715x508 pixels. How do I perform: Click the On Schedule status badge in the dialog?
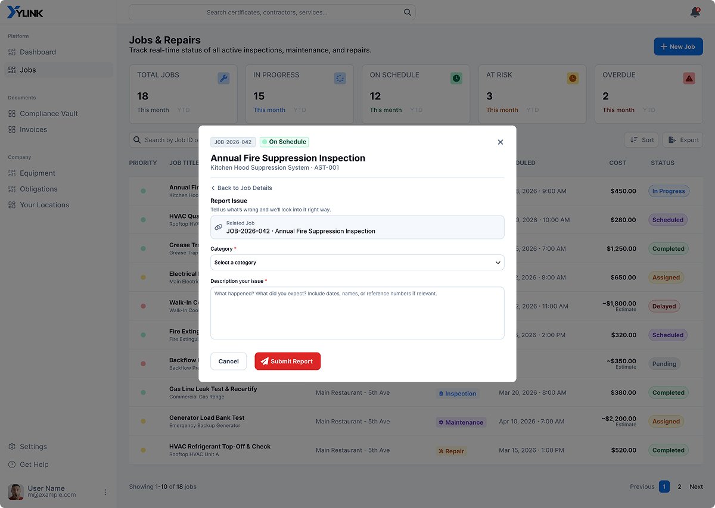pos(284,142)
